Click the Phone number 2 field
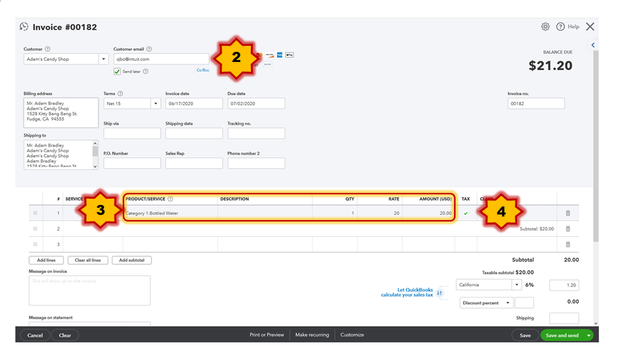 (256, 163)
